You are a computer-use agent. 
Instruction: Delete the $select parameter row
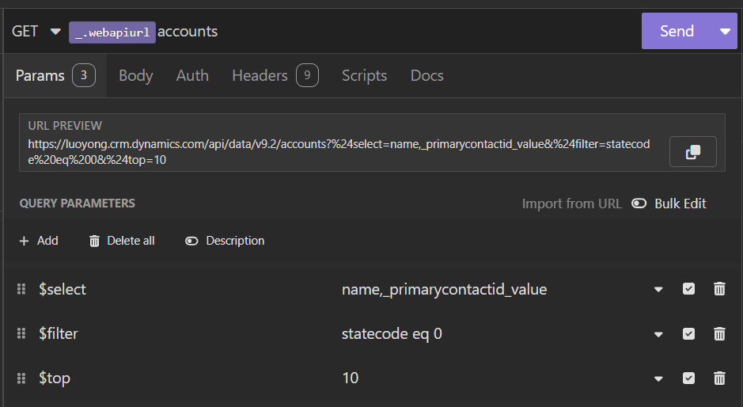pyautogui.click(x=719, y=289)
